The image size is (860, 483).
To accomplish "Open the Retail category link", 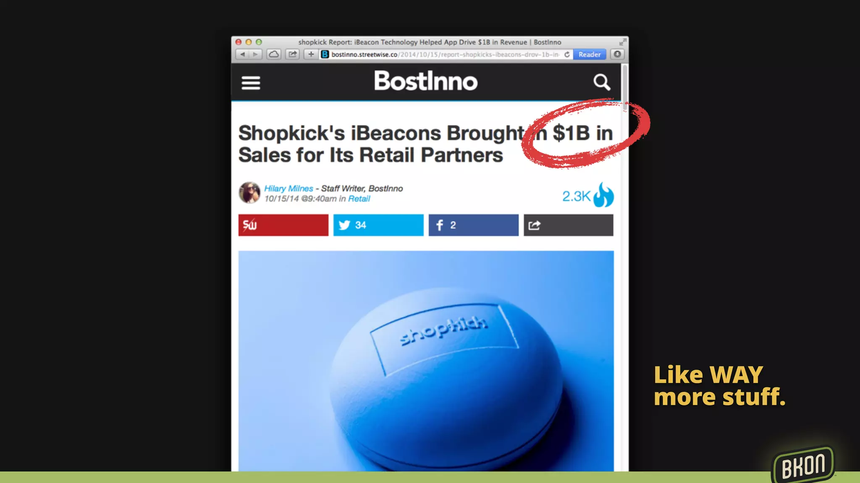I will coord(359,199).
